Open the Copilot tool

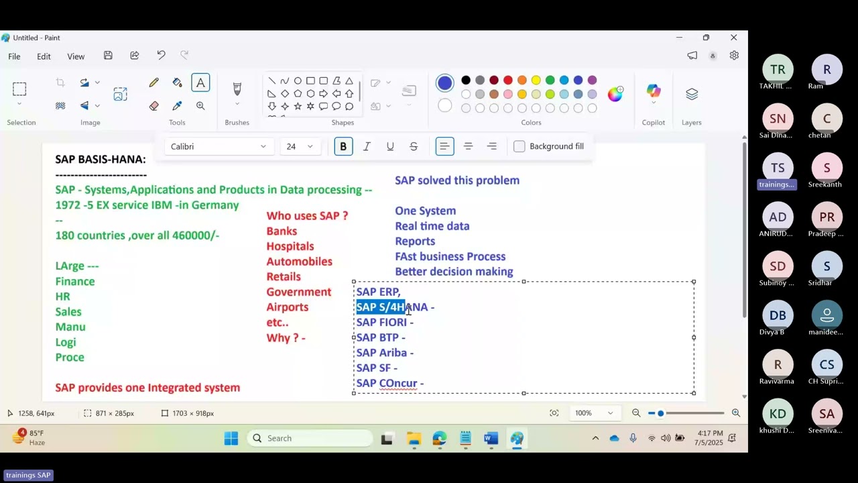pos(654,91)
